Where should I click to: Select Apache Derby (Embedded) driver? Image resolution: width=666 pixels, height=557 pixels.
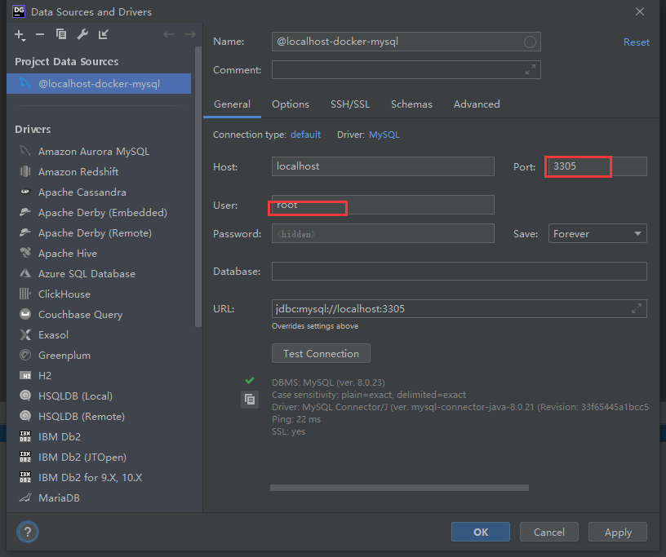tap(102, 212)
